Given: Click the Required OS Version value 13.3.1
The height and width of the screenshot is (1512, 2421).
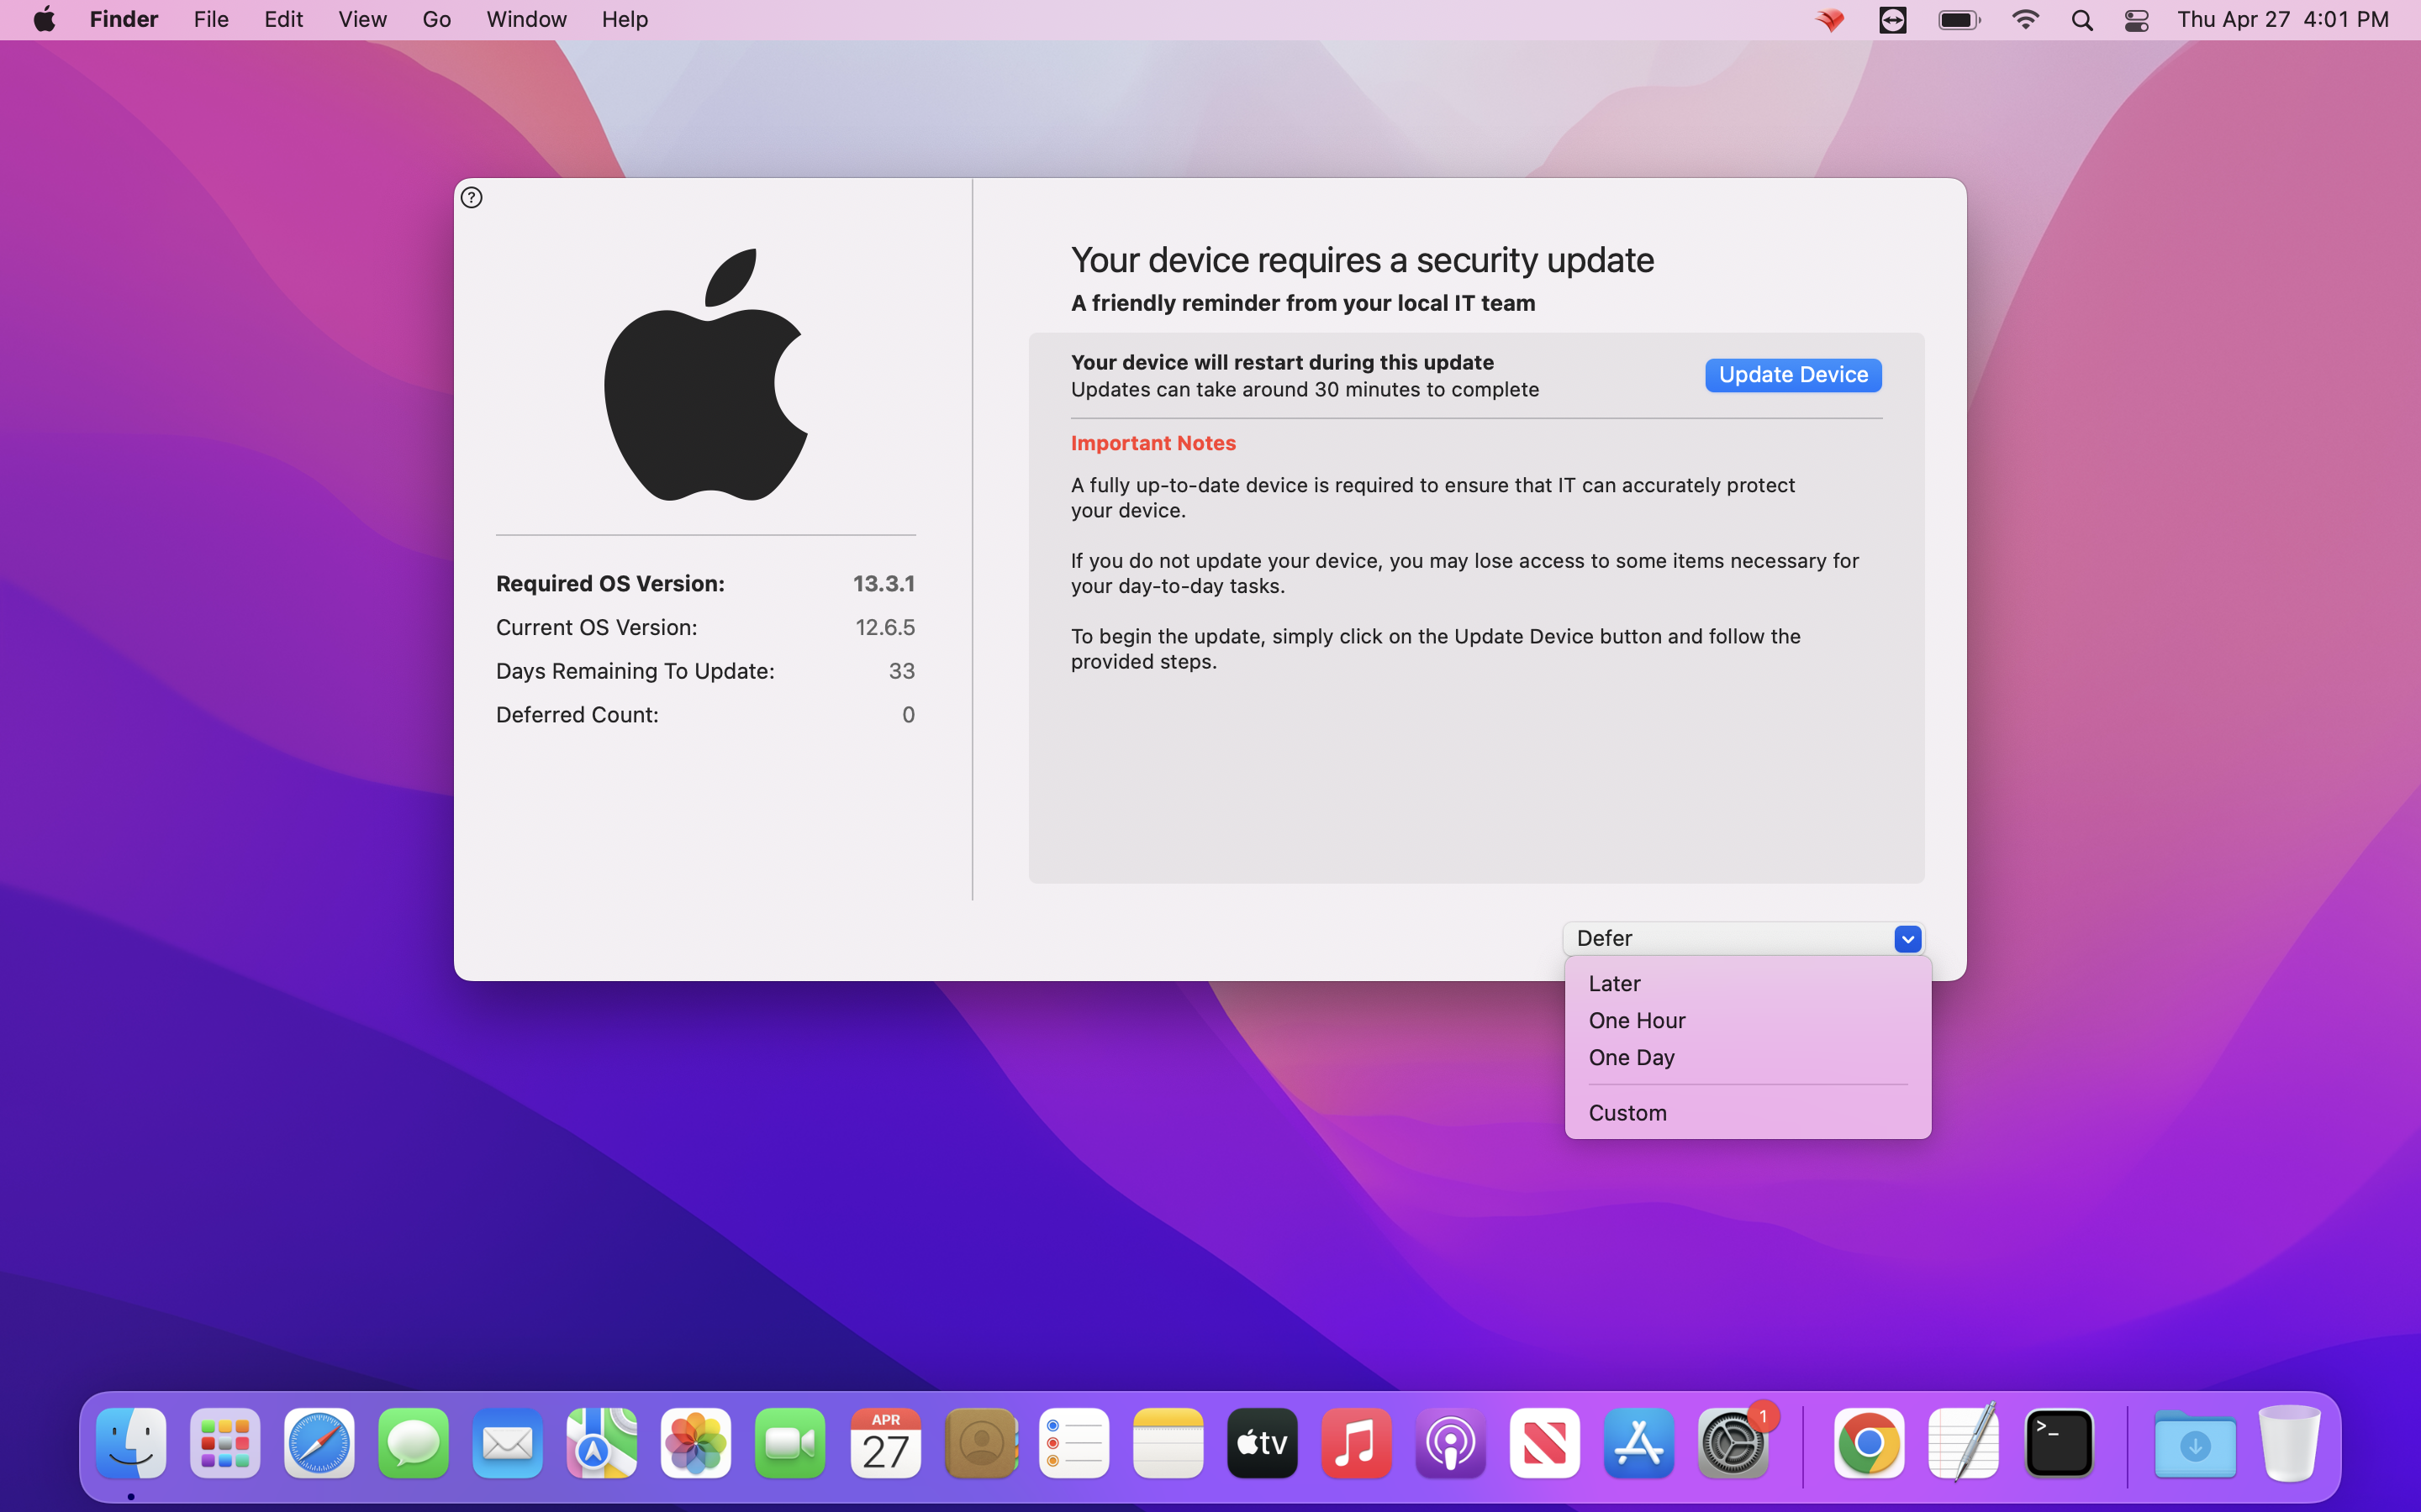Looking at the screenshot, I should 883,583.
